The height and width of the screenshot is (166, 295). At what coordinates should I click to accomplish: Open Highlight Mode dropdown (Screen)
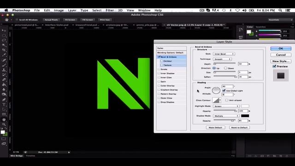226,106
